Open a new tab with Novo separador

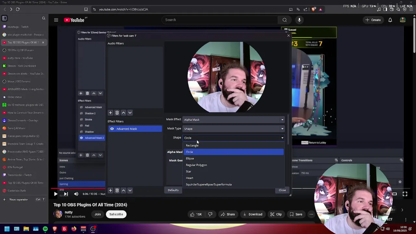click(23, 200)
